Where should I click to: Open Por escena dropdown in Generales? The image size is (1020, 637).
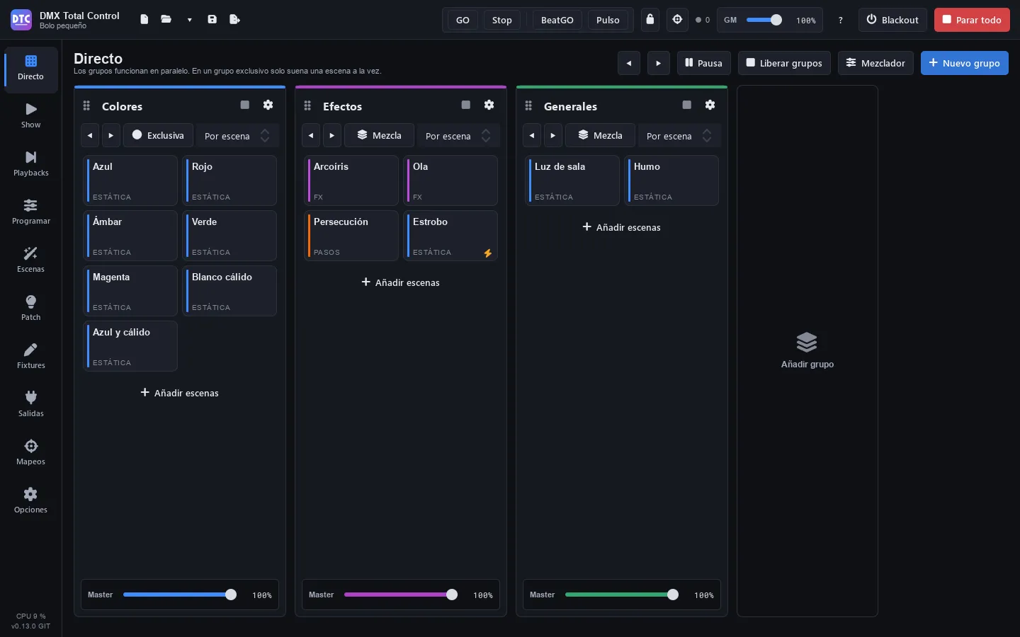(679, 136)
